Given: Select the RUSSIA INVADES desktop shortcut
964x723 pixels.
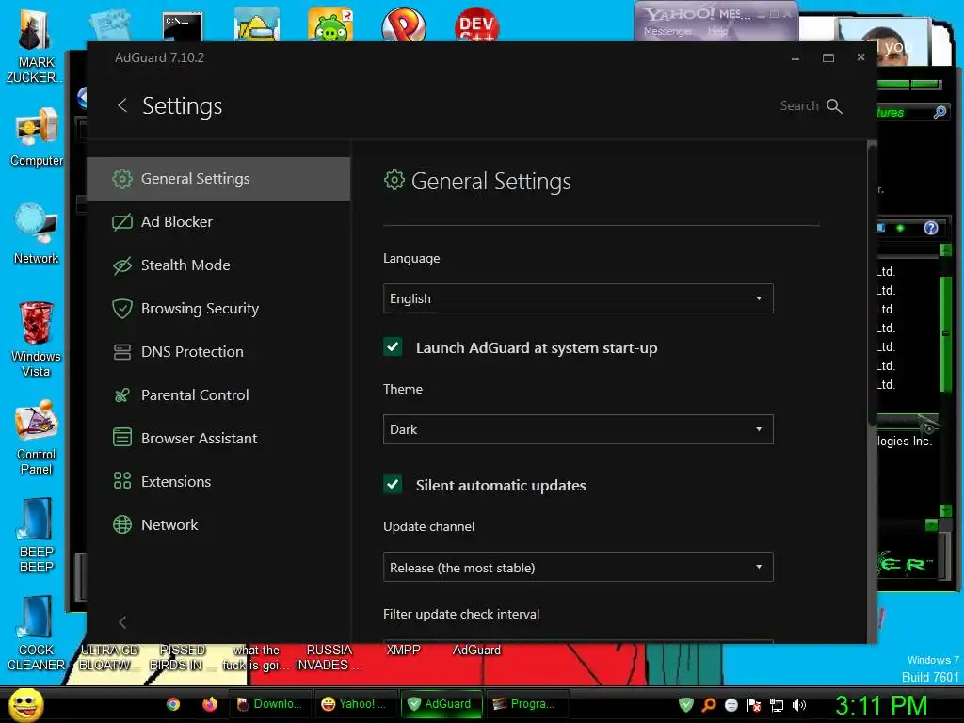Looking at the screenshot, I should click(x=329, y=658).
